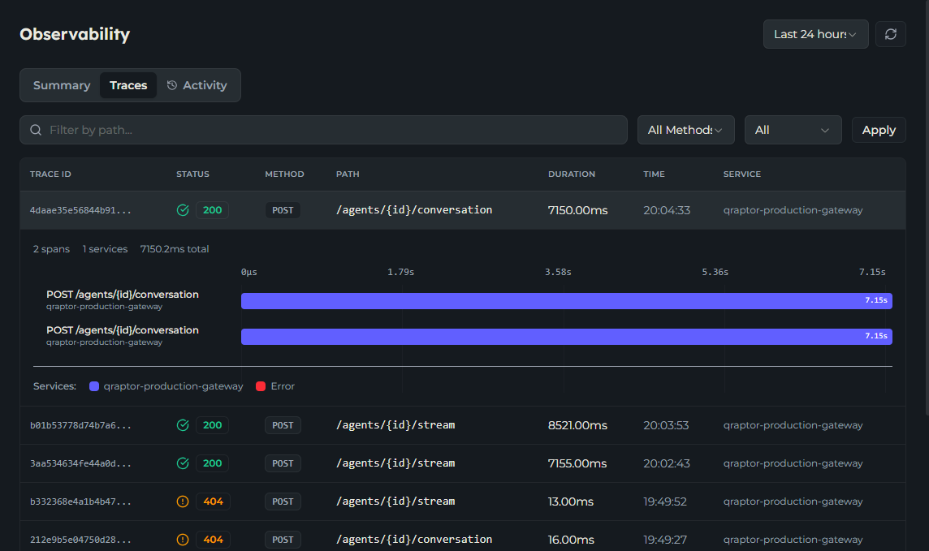Expand trace 212e9b5e04750d28 row
Viewport: 929px width, 551px height.
[x=463, y=537]
